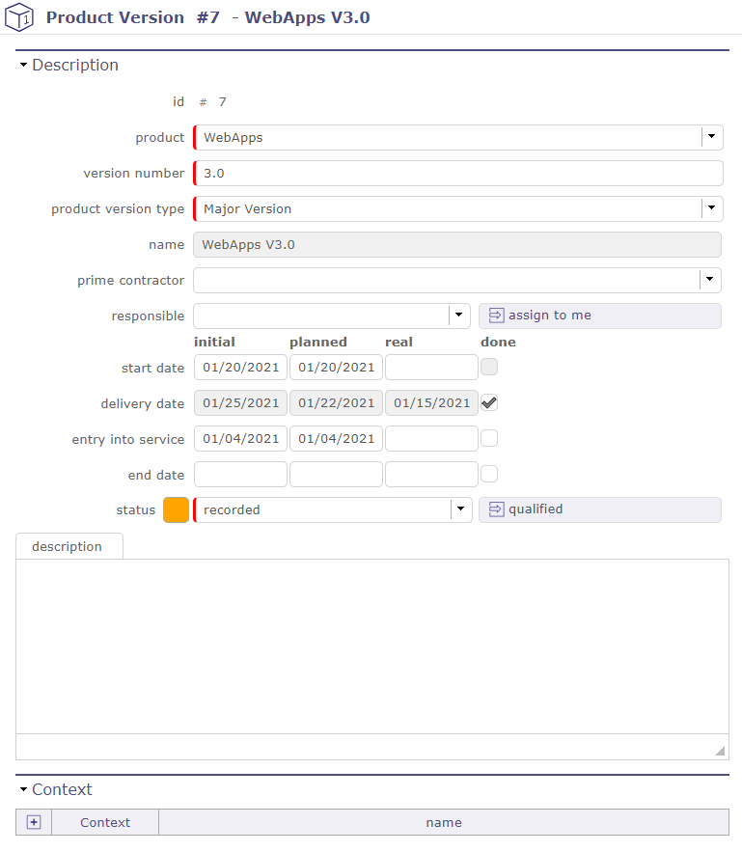Collapse the Description section
This screenshot has width=742, height=852.
(x=24, y=66)
